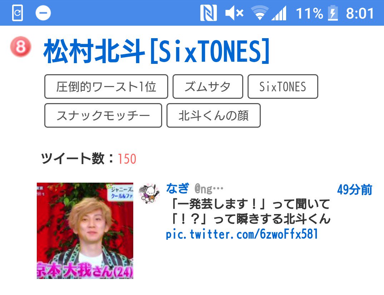Open the なぎ username link
384x295 pixels.
point(177,188)
